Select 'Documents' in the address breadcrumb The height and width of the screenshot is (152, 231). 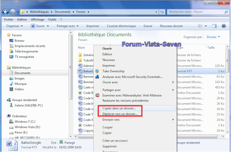62,12
